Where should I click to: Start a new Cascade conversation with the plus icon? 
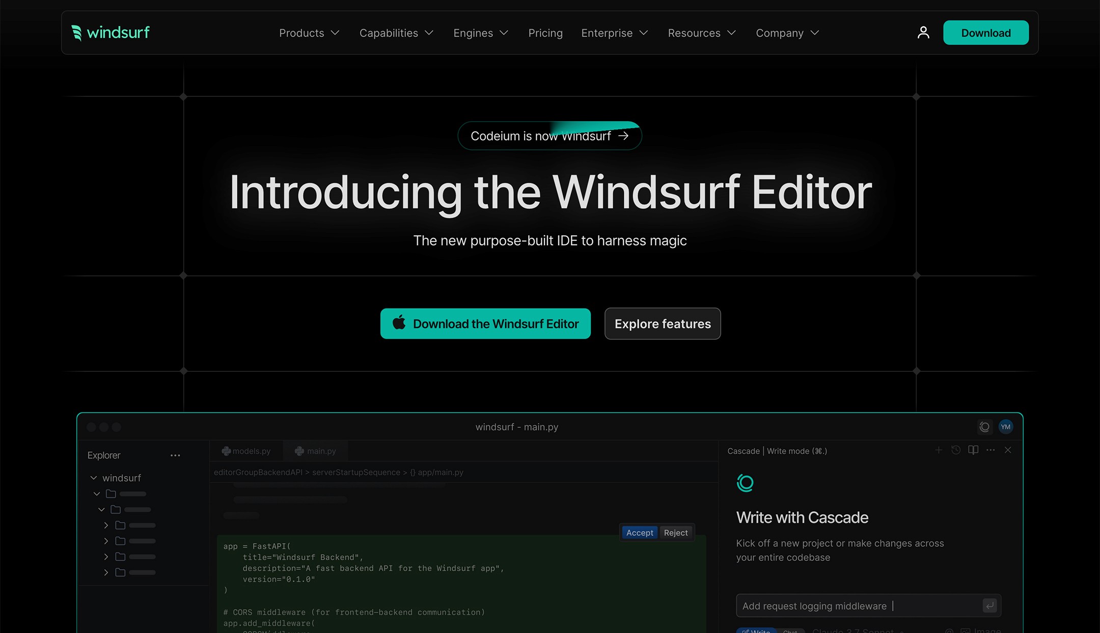939,450
